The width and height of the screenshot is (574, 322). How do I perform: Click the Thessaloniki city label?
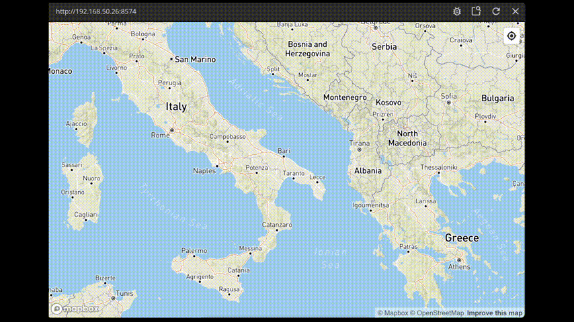[438, 167]
